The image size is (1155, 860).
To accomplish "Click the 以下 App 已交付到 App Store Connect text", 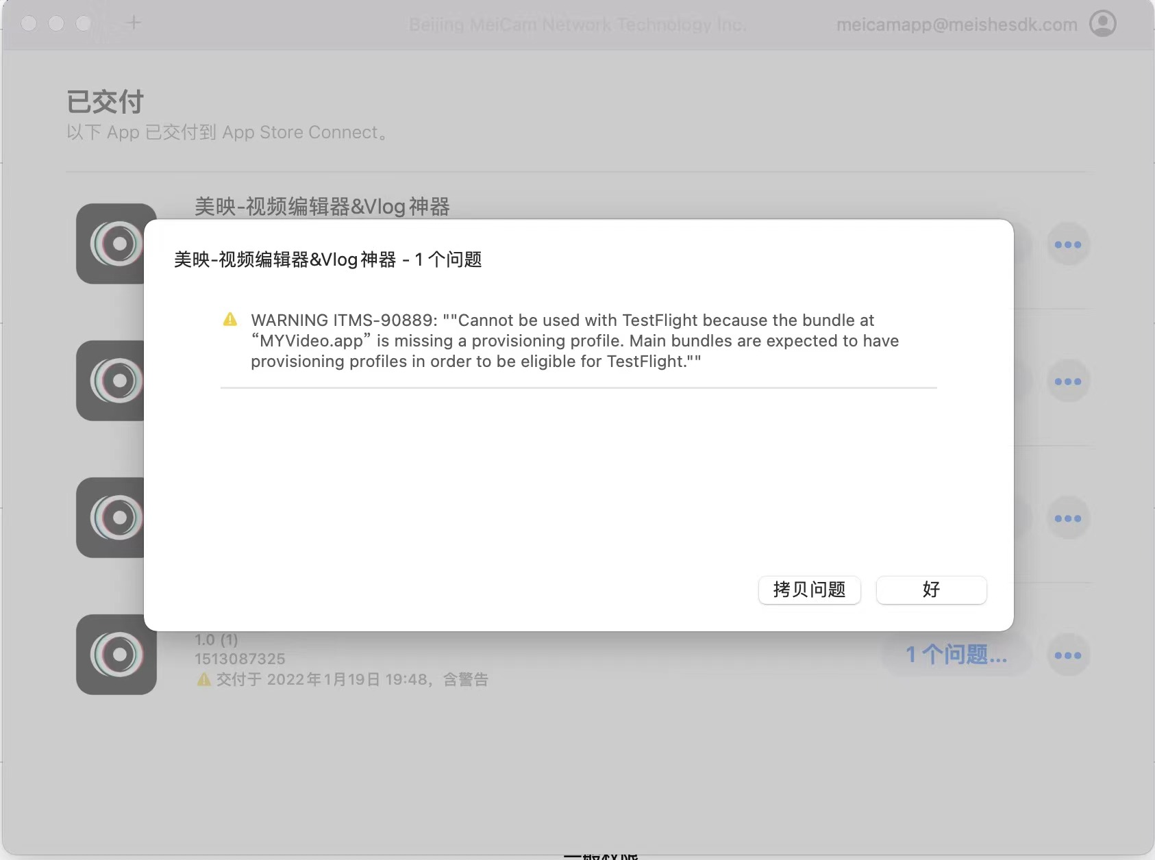I will tap(227, 132).
